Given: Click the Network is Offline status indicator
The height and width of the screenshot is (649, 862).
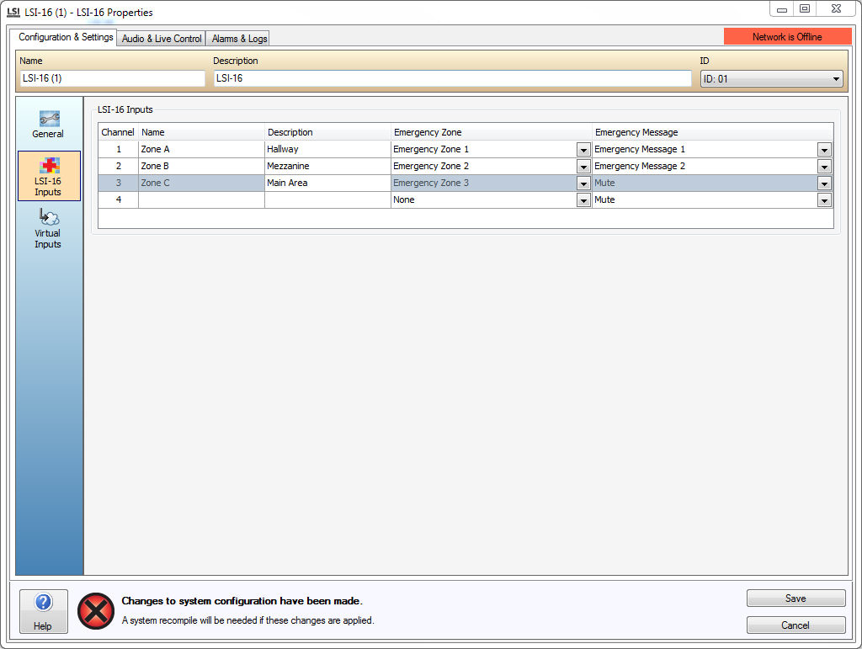Looking at the screenshot, I should point(787,37).
